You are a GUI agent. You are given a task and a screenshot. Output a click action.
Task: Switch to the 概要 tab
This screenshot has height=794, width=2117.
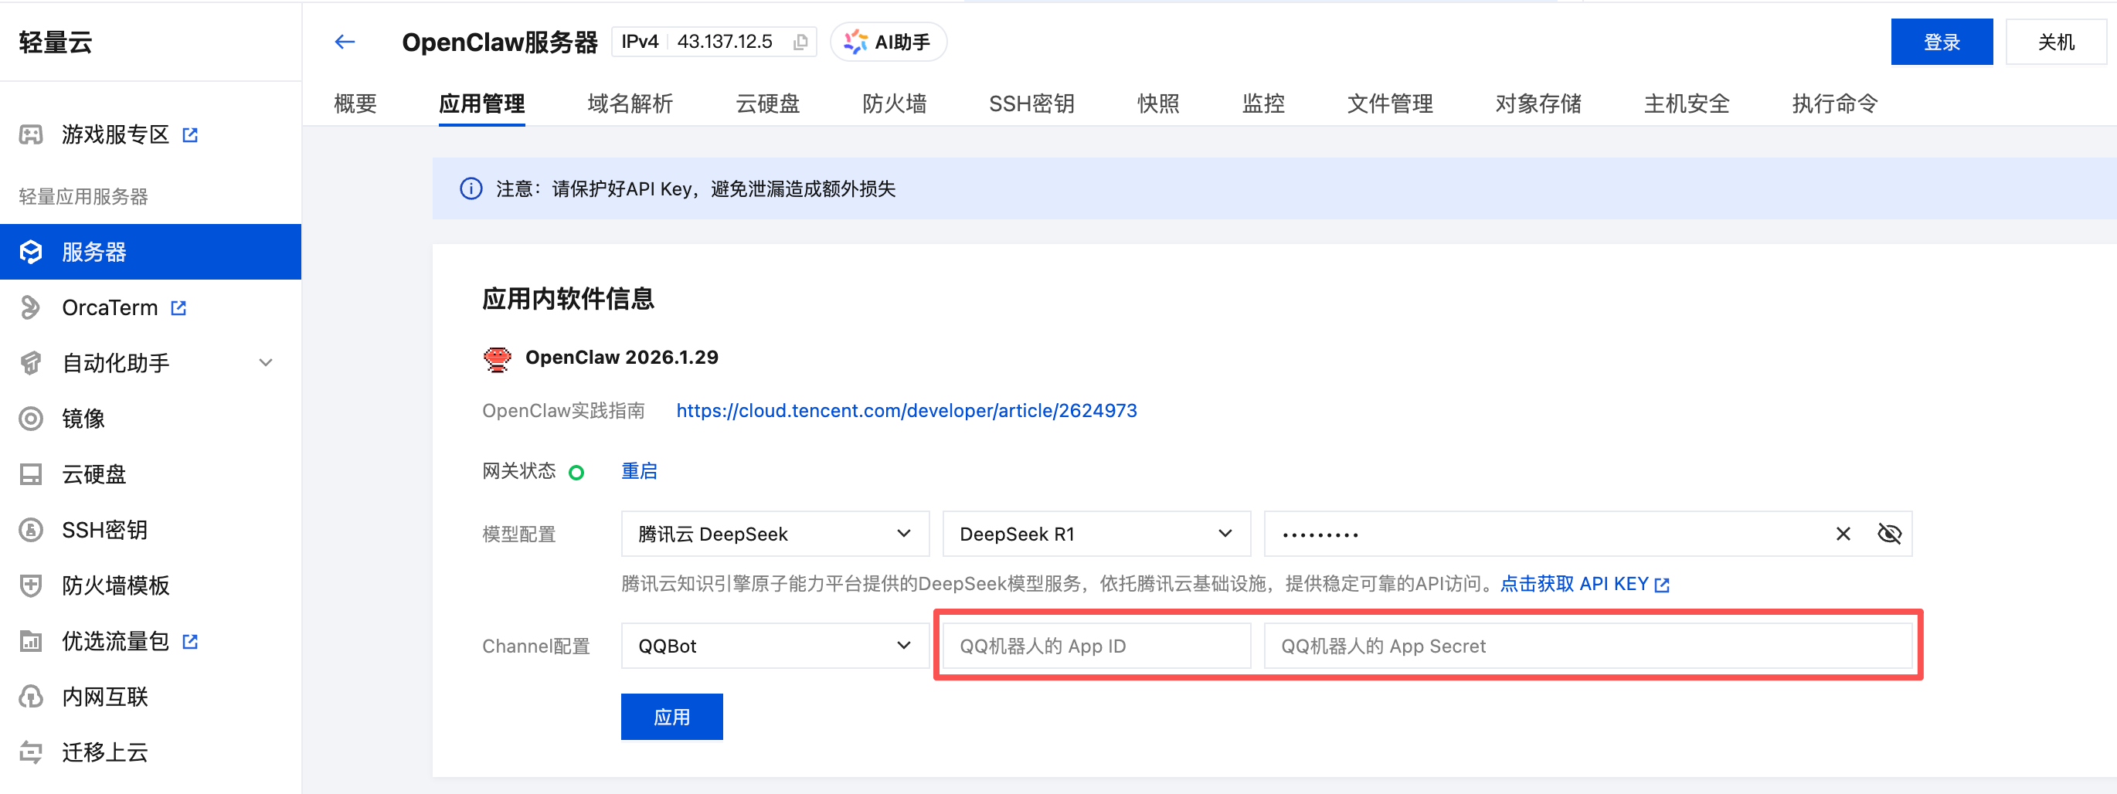pos(354,103)
